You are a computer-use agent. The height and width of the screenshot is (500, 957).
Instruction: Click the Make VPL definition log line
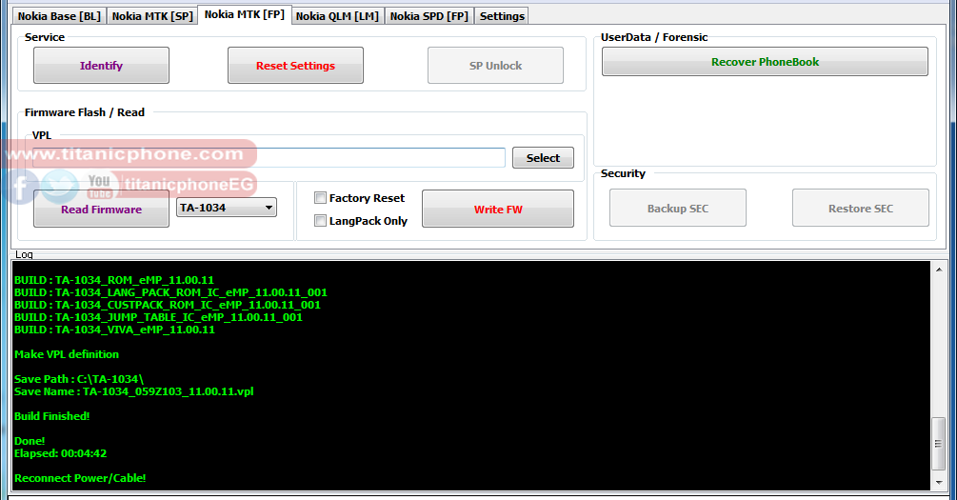[67, 354]
